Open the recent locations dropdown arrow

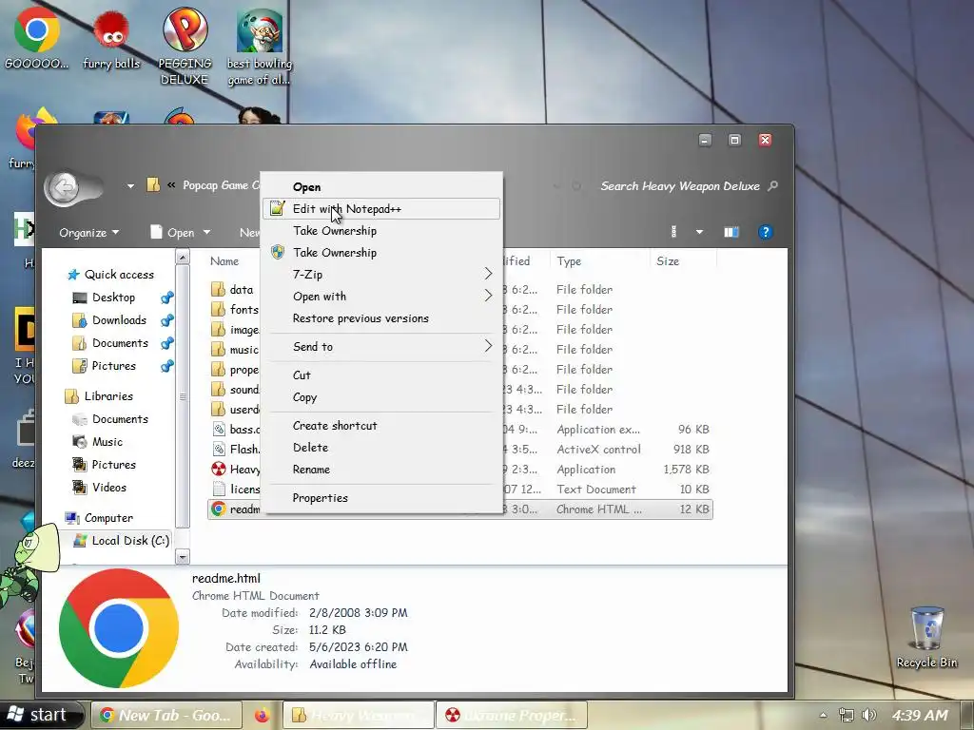point(130,185)
